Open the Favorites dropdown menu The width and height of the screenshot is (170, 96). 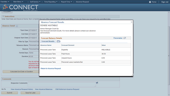pos(5,2)
